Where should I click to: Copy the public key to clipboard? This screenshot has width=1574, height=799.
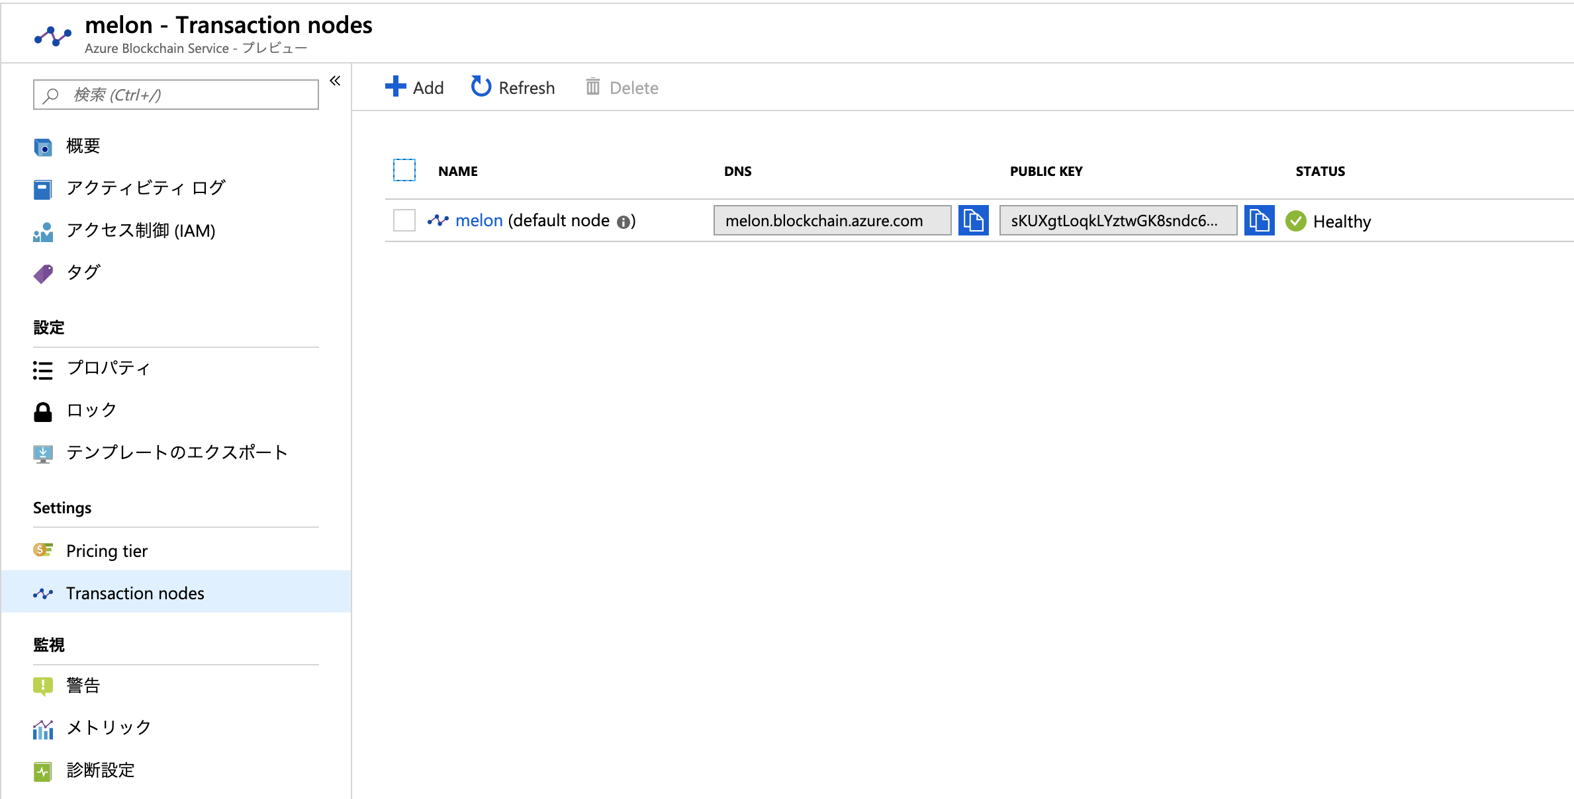click(x=1259, y=220)
